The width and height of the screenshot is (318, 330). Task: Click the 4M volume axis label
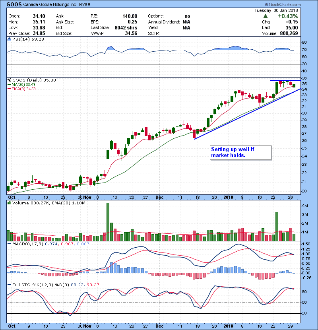(305, 206)
